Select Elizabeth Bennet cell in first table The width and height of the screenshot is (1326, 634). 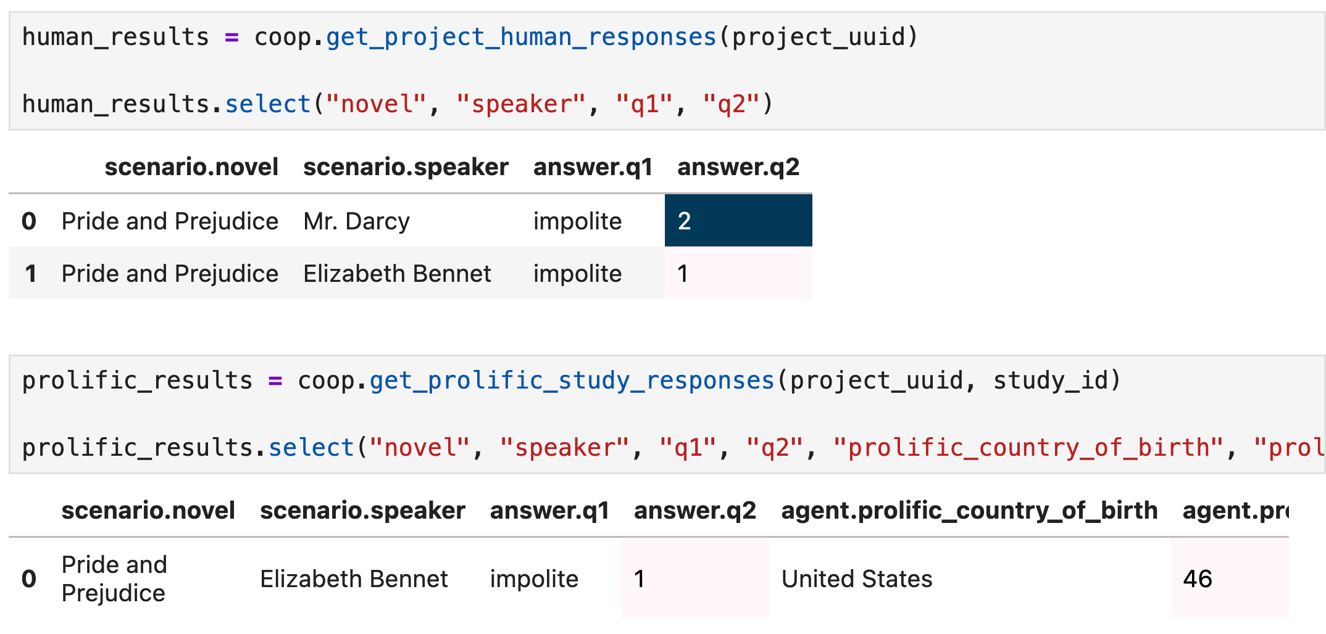click(397, 273)
